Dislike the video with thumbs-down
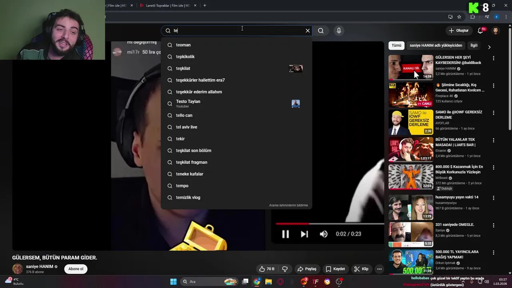Viewport: 512px width, 288px height. point(285,269)
